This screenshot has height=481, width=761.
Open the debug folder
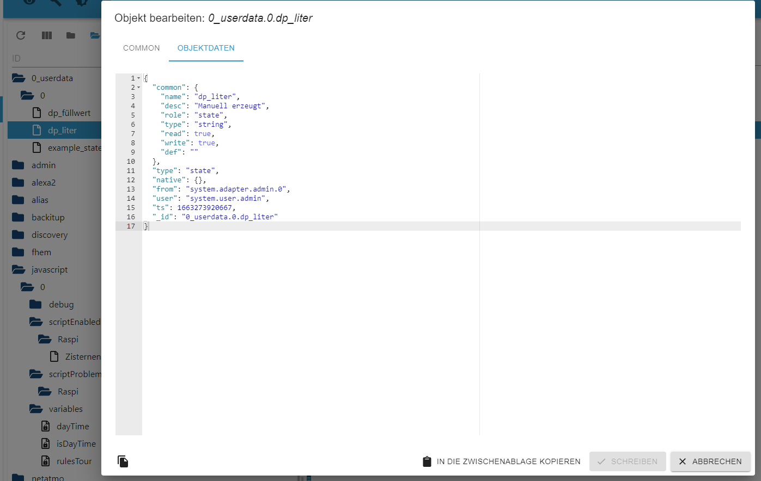pyautogui.click(x=61, y=305)
